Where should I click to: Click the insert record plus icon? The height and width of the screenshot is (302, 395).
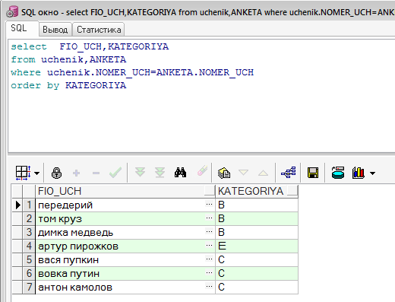point(76,173)
